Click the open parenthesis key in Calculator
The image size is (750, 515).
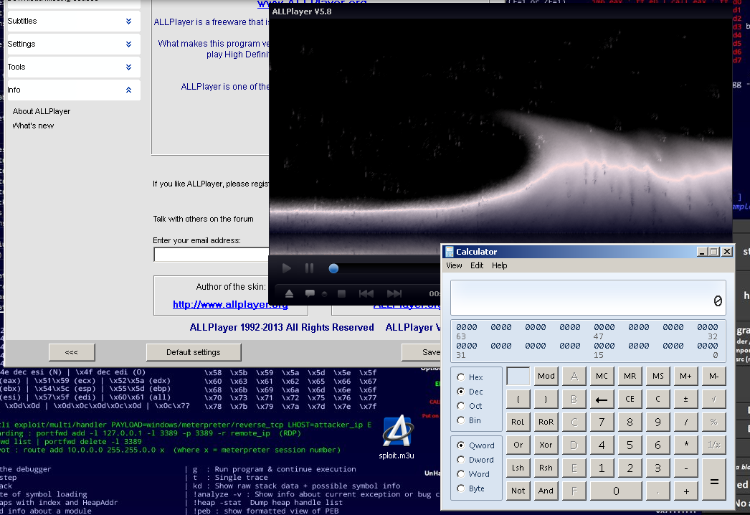point(518,400)
